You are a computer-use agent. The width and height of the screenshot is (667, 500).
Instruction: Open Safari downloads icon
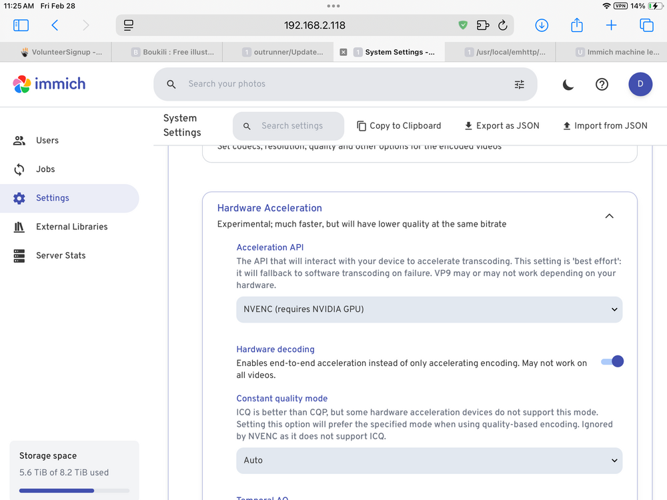pos(542,25)
